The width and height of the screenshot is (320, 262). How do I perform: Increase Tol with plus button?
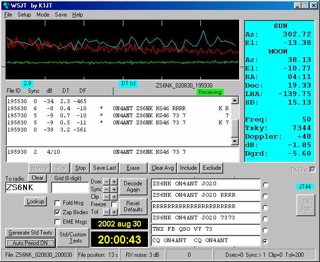[114, 212]
